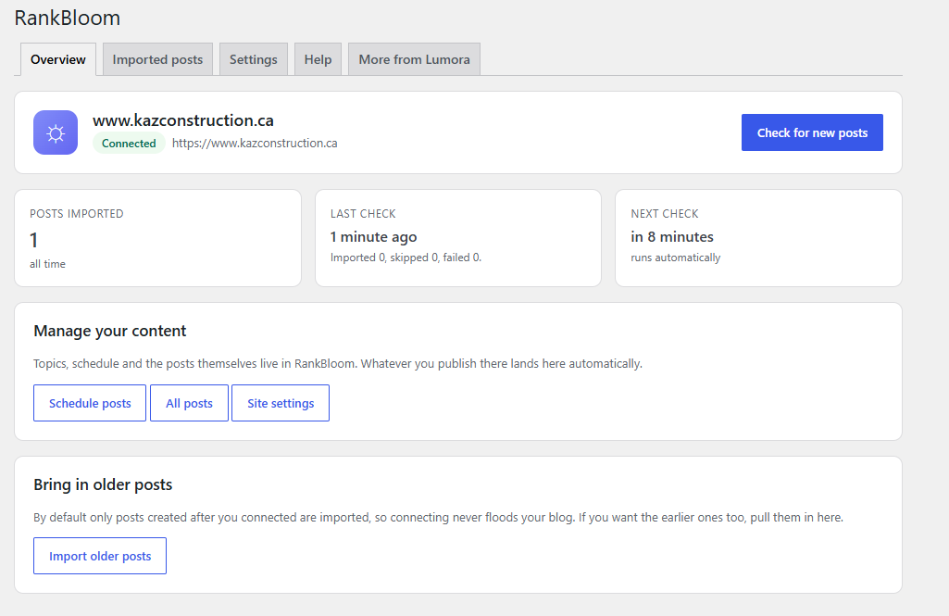Click the NEXT CHECK label
Screen dimensions: 949x616
pyautogui.click(x=665, y=214)
